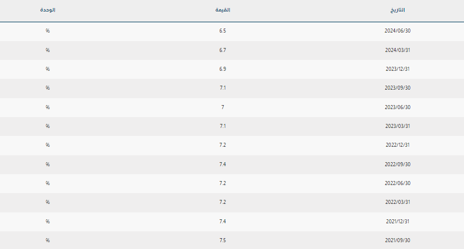Click the 2023/09/30 date entry
The image size is (464, 249).
[398, 88]
